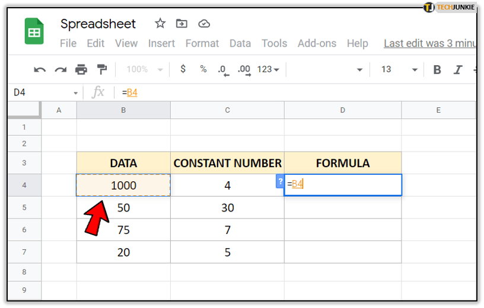Toggle bold formatting
The width and height of the screenshot is (484, 308).
[437, 70]
